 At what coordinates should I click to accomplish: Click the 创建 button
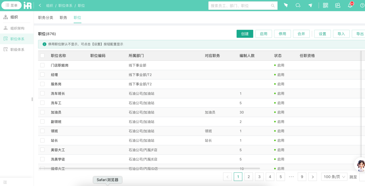pyautogui.click(x=245, y=34)
